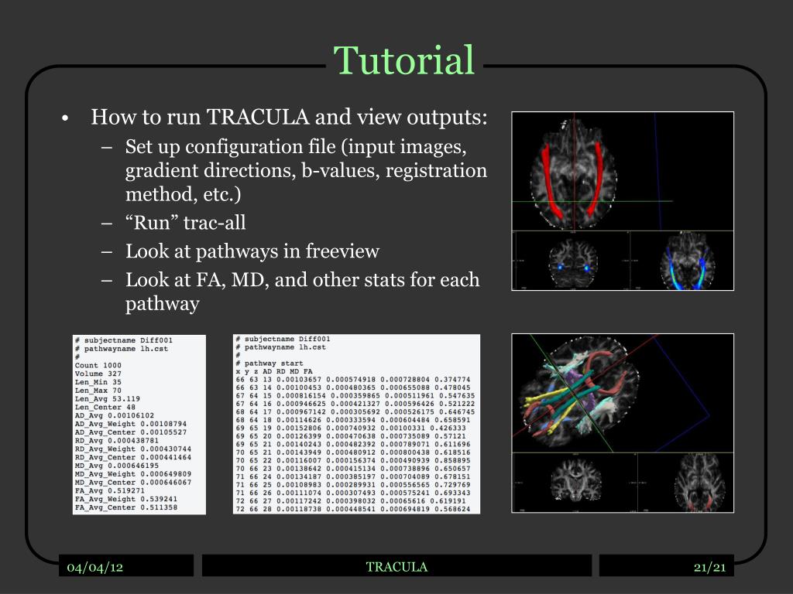Click the "Len_Avg 53.119" value line
This screenshot has width=793, height=594.
[107, 398]
